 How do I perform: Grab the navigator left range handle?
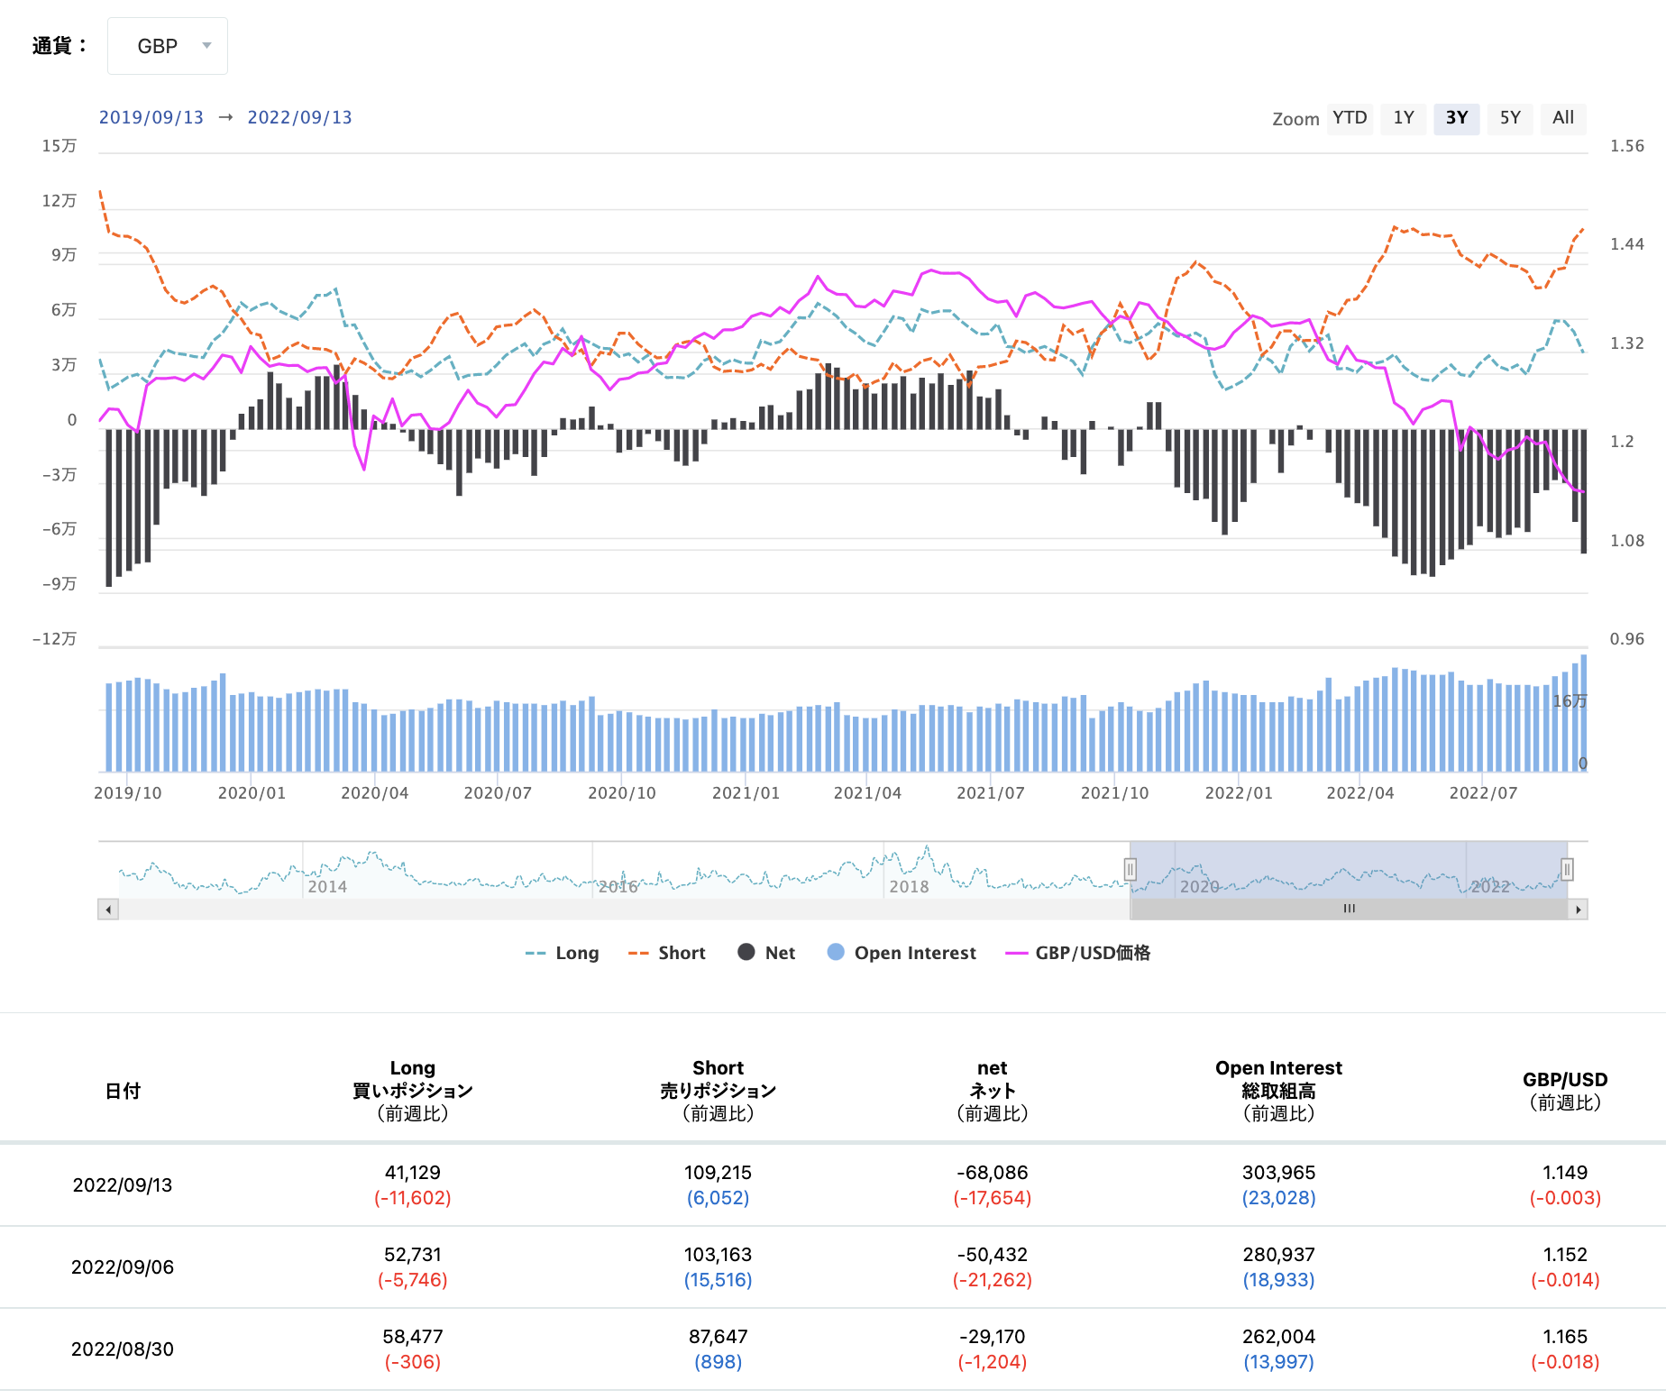(1130, 870)
